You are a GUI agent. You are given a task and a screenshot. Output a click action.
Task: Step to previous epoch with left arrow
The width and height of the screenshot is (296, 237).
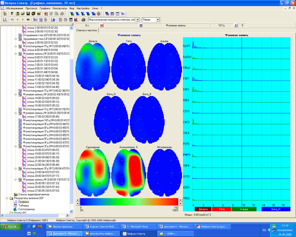(18, 20)
